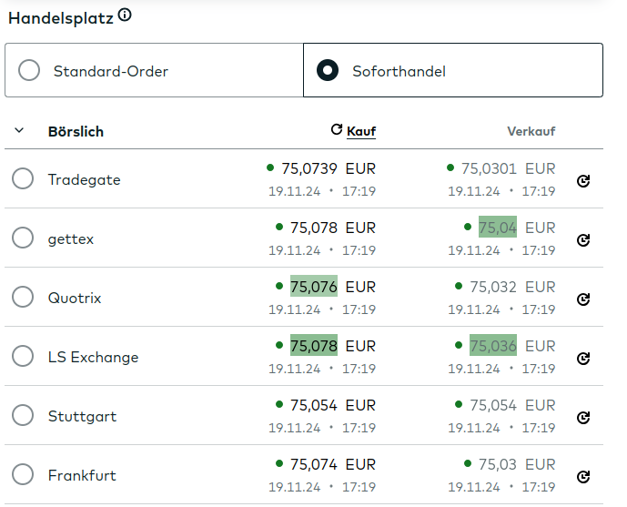This screenshot has height=507, width=627.
Task: Refresh the Stuttgart quote
Action: pyautogui.click(x=583, y=417)
